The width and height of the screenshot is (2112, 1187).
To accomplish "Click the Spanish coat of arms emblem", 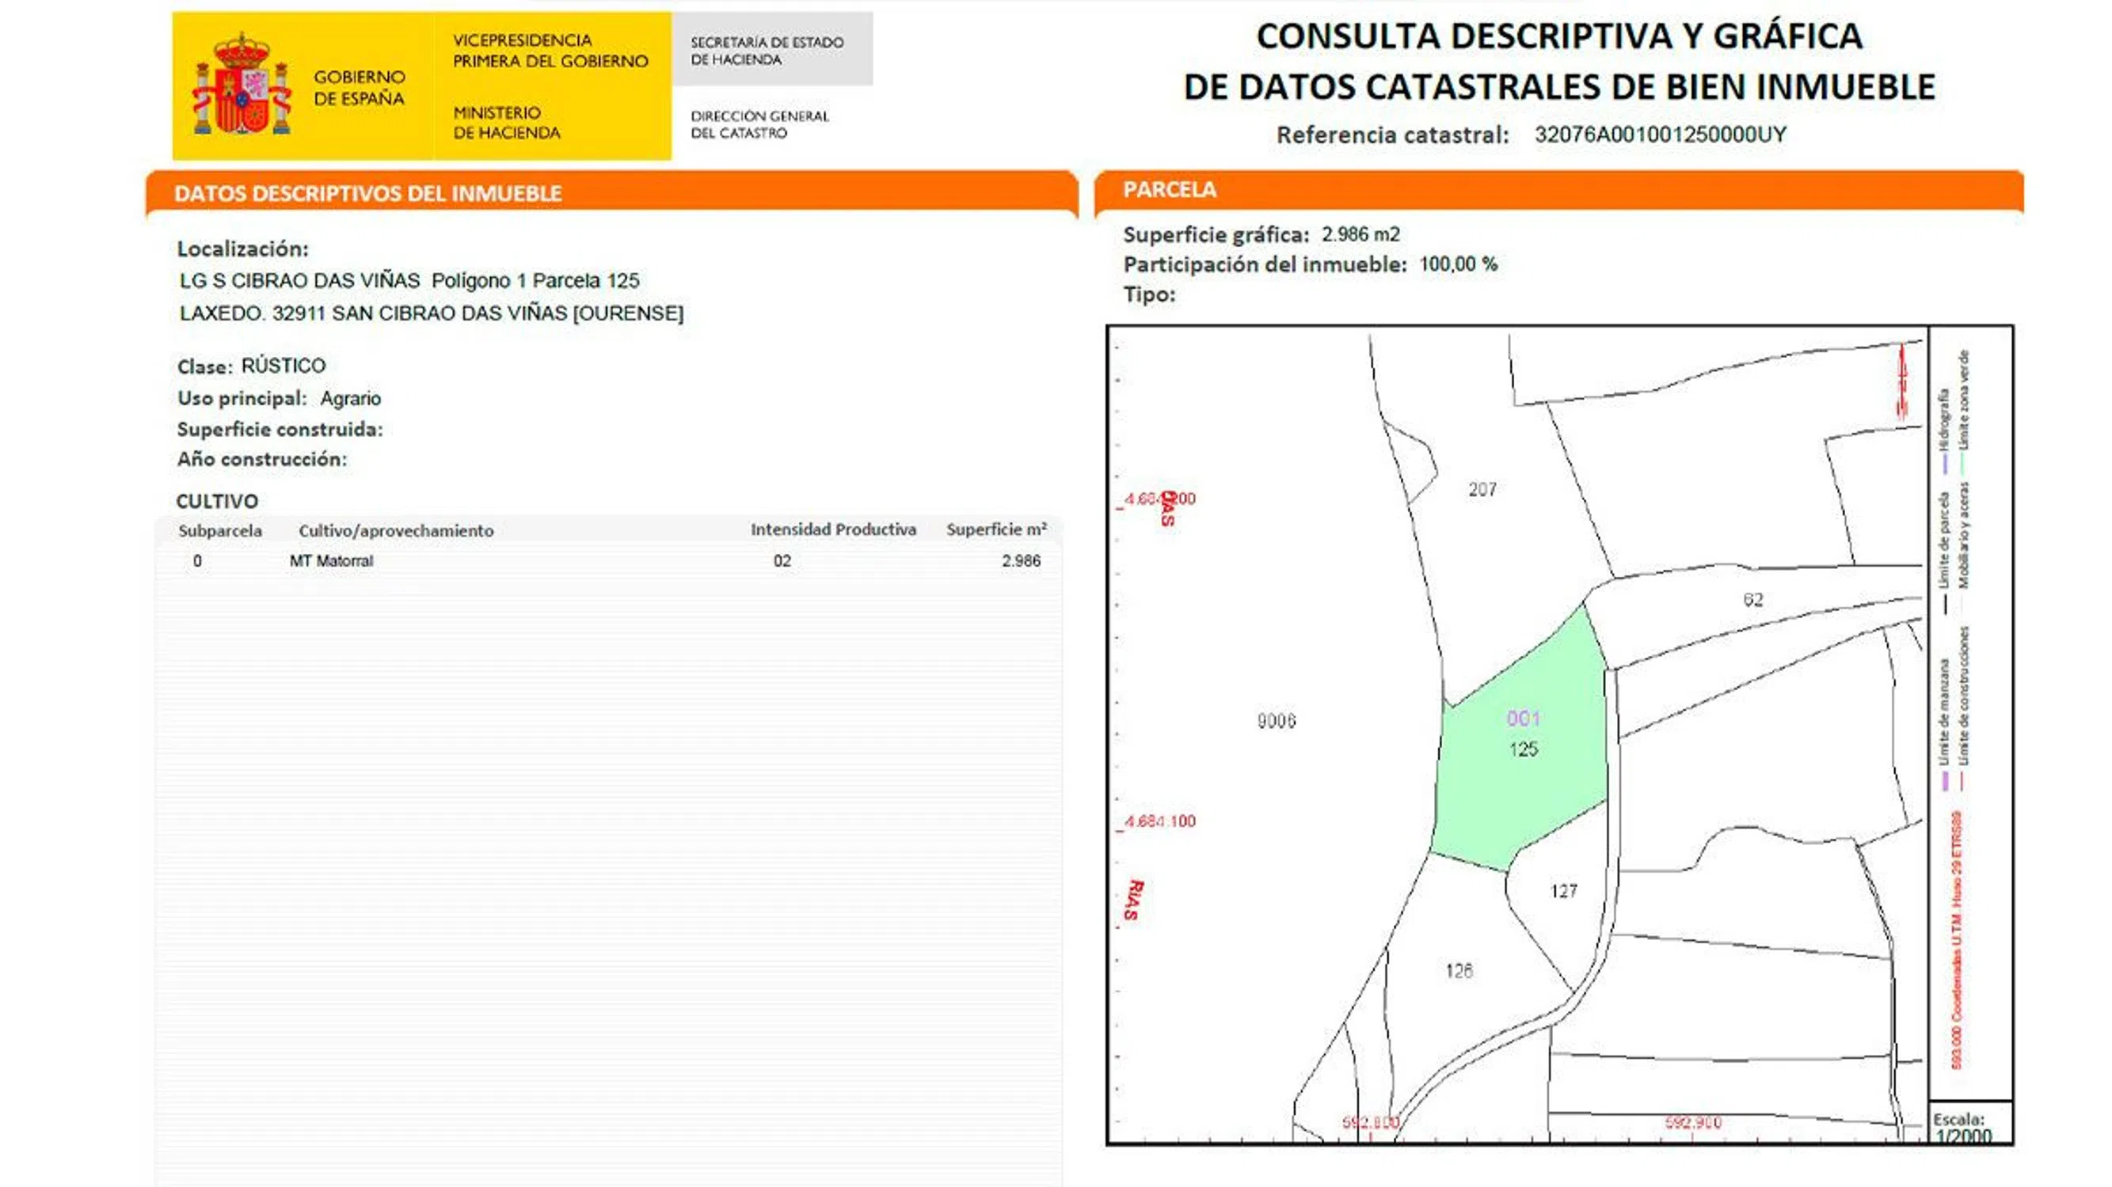I will [241, 85].
